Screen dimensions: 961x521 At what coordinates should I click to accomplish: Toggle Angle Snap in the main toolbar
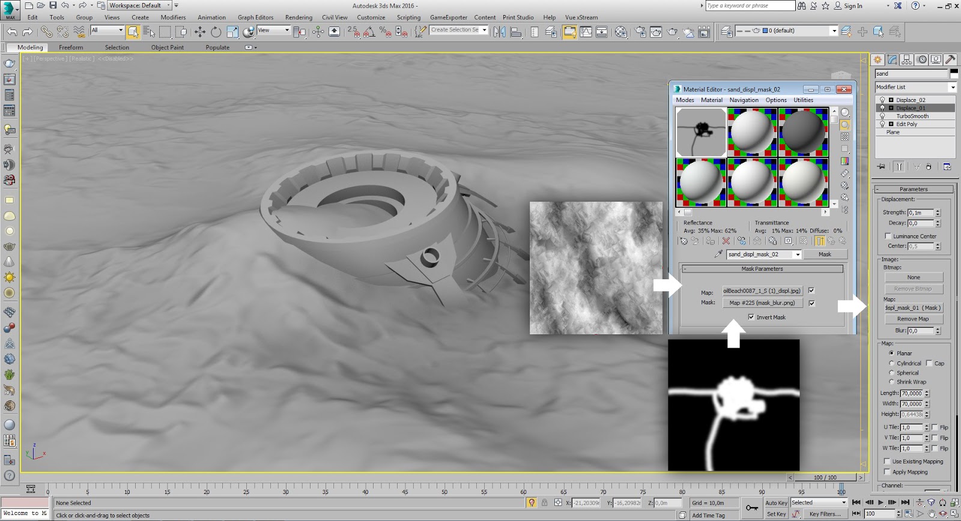(369, 32)
